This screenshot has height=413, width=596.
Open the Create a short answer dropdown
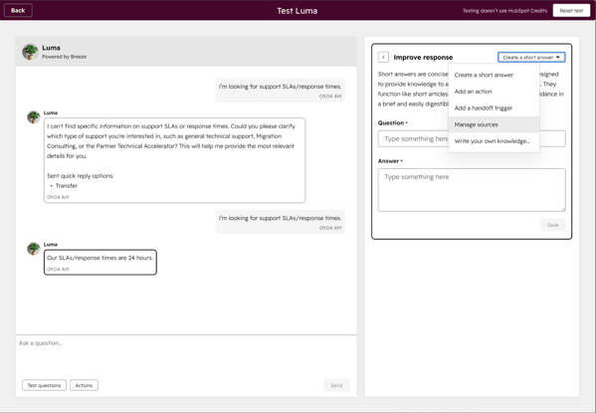[x=531, y=57]
